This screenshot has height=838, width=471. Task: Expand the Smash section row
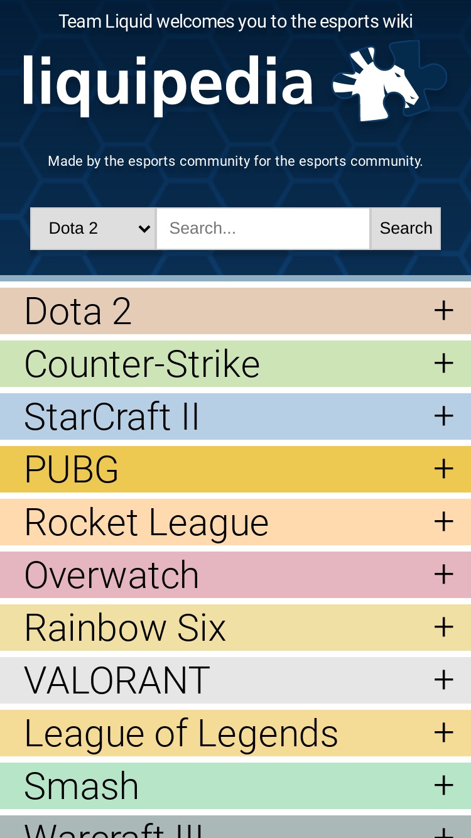[x=235, y=786]
